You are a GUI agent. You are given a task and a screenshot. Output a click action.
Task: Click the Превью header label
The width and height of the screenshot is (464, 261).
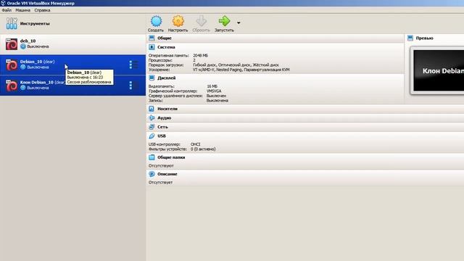point(424,38)
